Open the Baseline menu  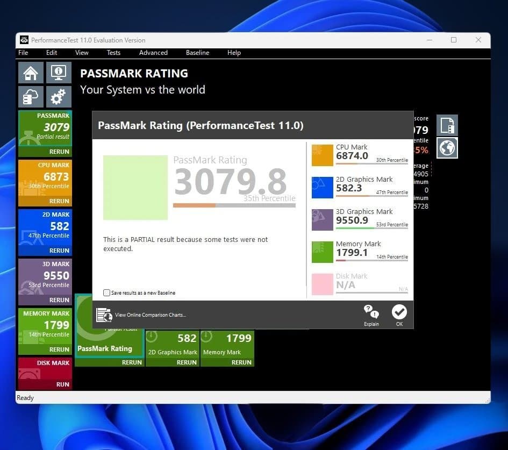point(197,53)
